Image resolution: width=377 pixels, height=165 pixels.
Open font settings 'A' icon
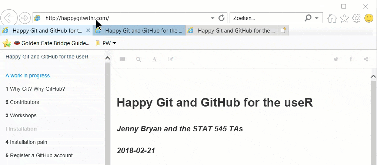point(154,59)
